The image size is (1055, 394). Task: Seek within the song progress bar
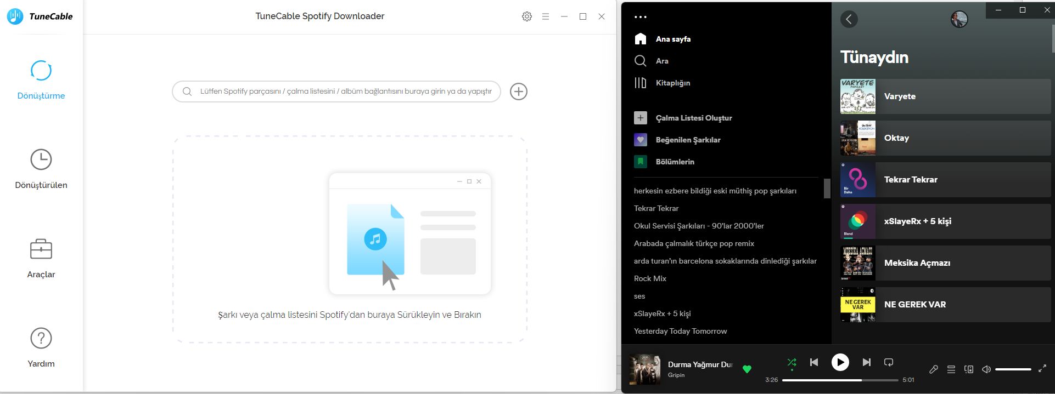pos(840,380)
